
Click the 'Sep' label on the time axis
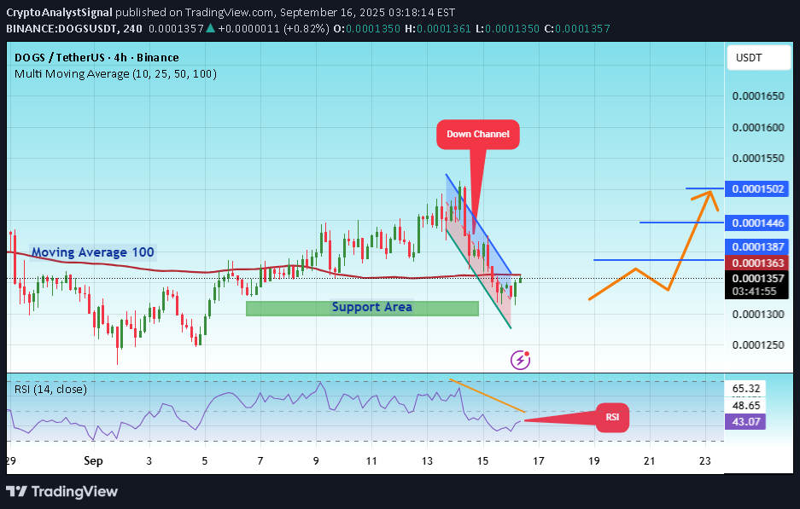click(x=93, y=460)
